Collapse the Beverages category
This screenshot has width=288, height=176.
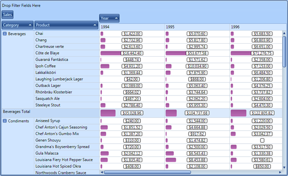pyautogui.click(x=5, y=34)
